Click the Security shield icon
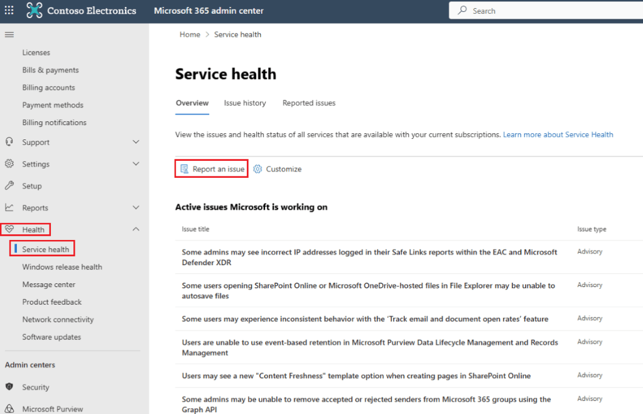Screen dimensions: 643x414 click(x=9, y=386)
